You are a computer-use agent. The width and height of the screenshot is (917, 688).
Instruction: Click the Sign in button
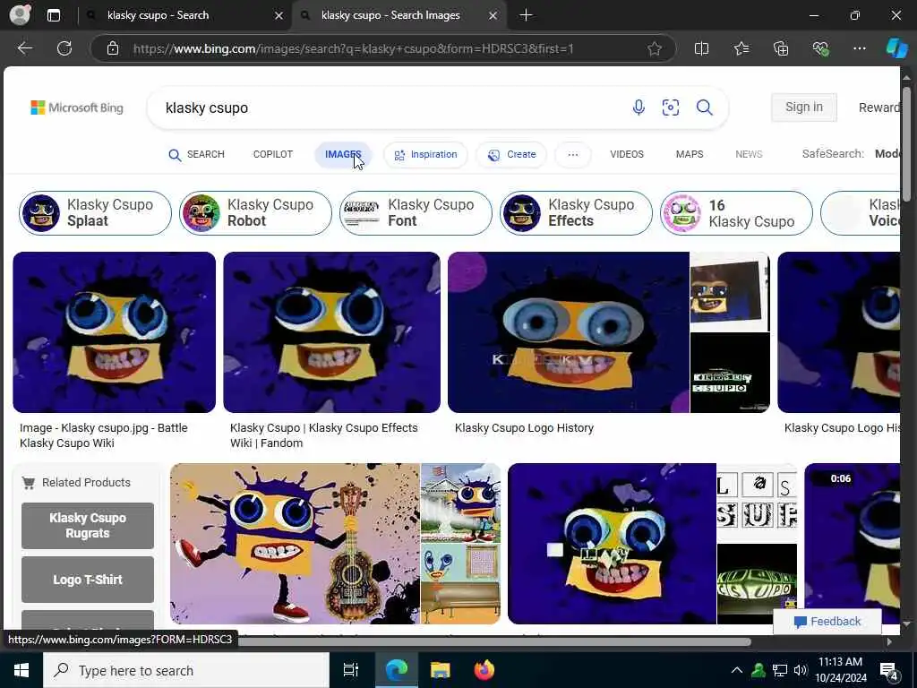(804, 107)
